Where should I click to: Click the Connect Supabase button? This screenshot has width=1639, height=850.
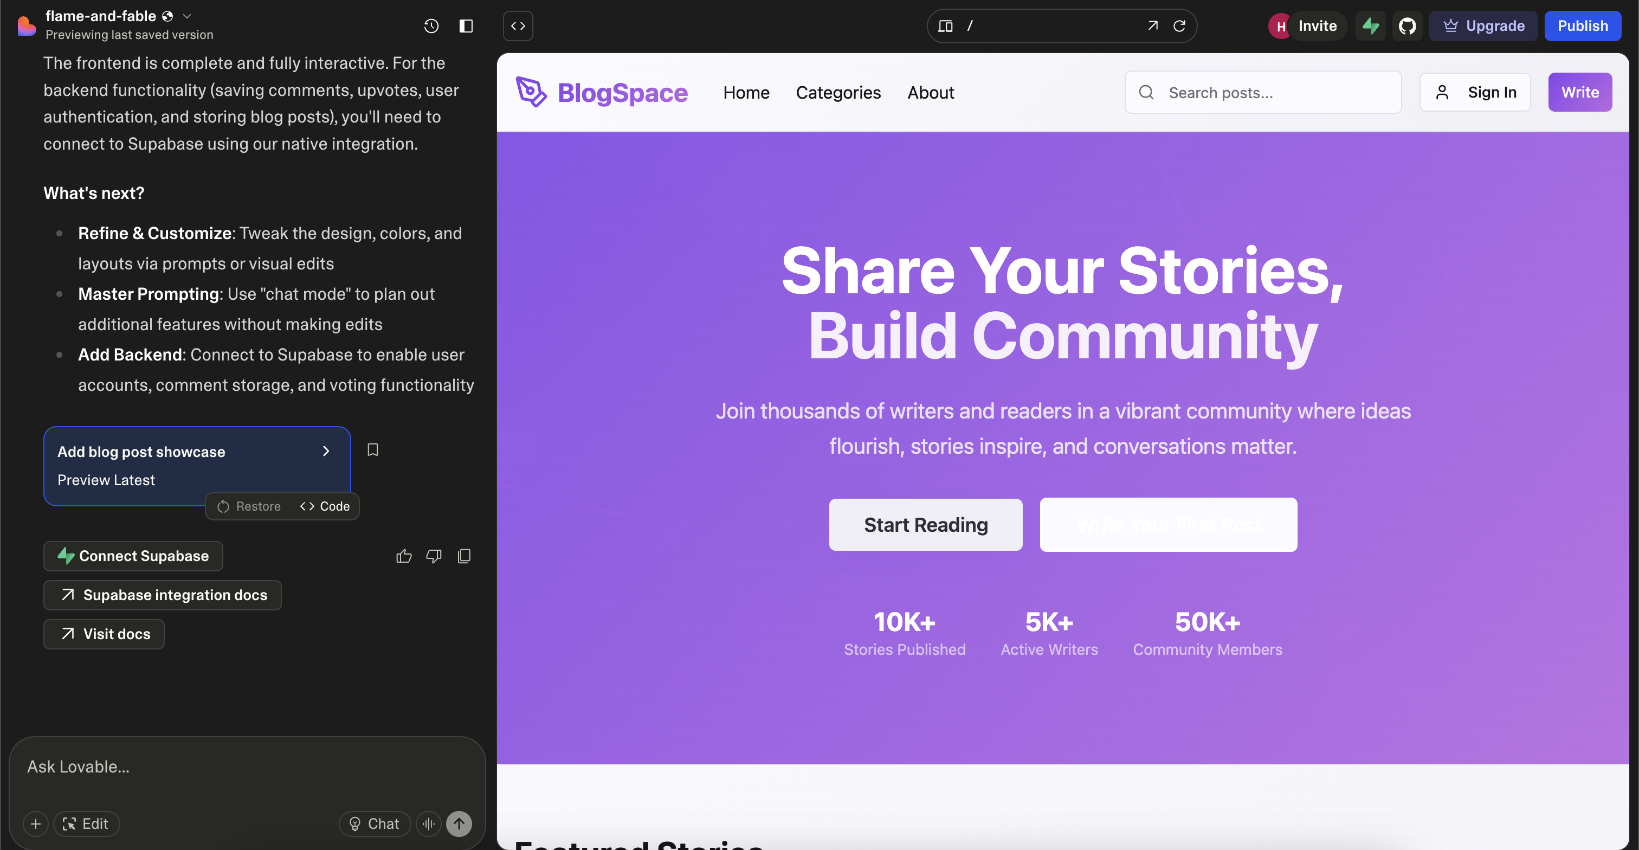(133, 556)
